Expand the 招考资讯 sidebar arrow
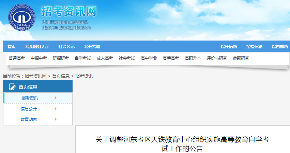Image resolution: width=290 pixels, height=153 pixels. click(x=55, y=98)
